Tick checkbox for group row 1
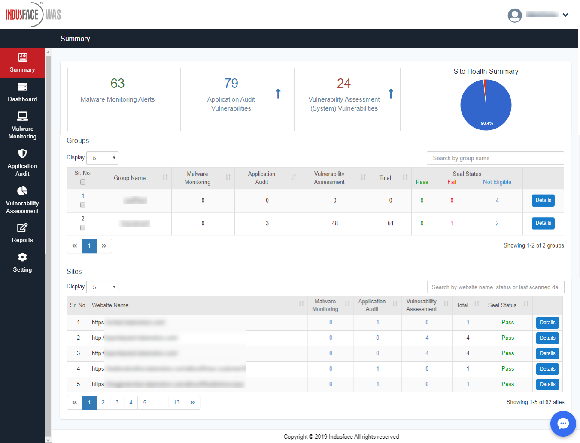580x443 pixels. pos(83,205)
